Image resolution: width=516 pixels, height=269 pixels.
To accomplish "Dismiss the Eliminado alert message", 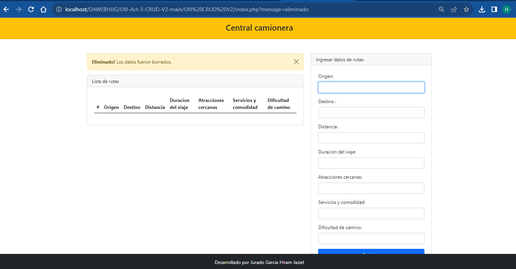I will point(296,62).
